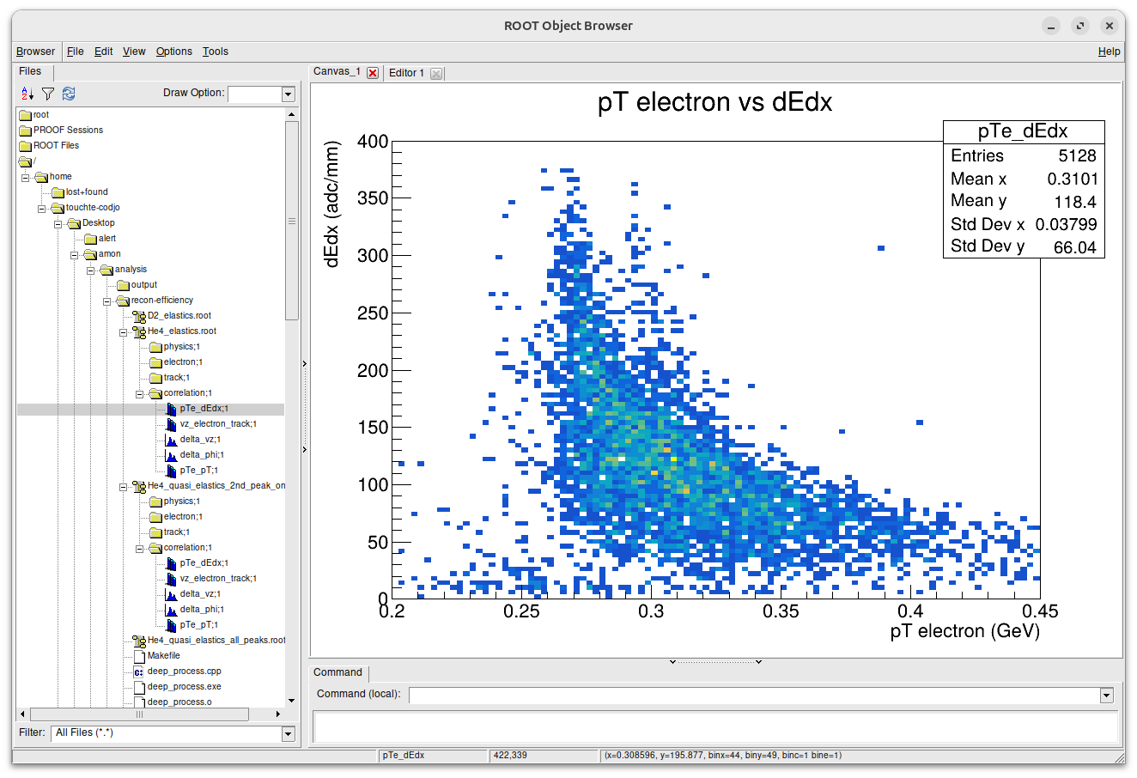This screenshot has height=778, width=1137.
Task: Click pTe_dEdx;1 histogram icon under He4_quasi_elastics_2nd_peak
Action: (172, 563)
